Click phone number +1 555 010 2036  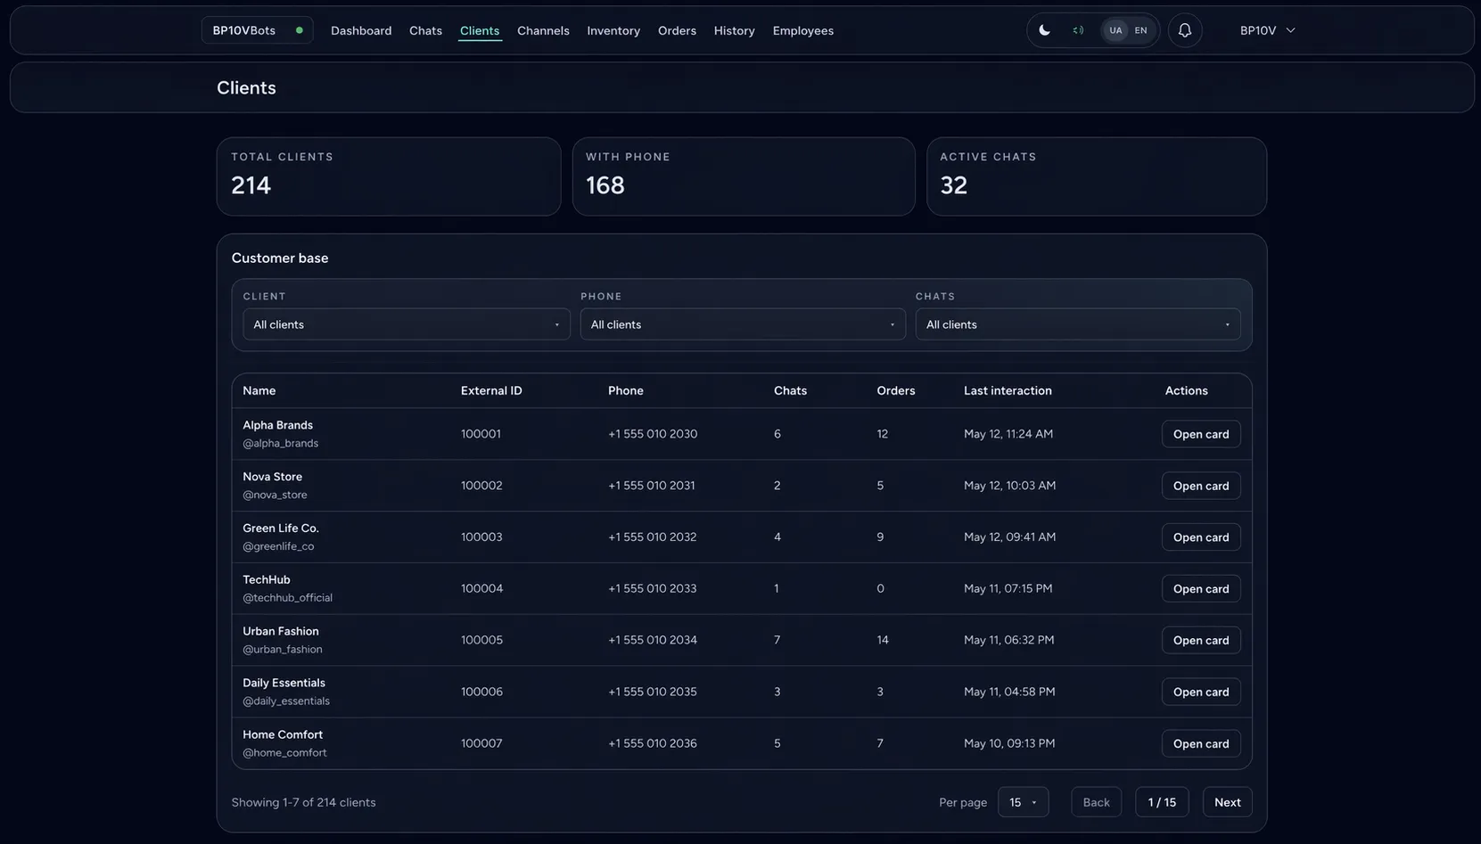point(653,743)
